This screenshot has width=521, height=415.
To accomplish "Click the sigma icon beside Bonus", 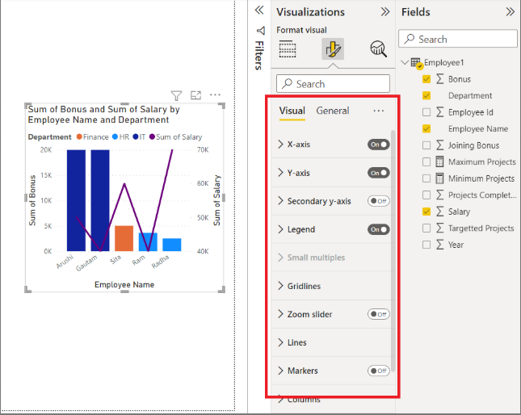I will [440, 79].
